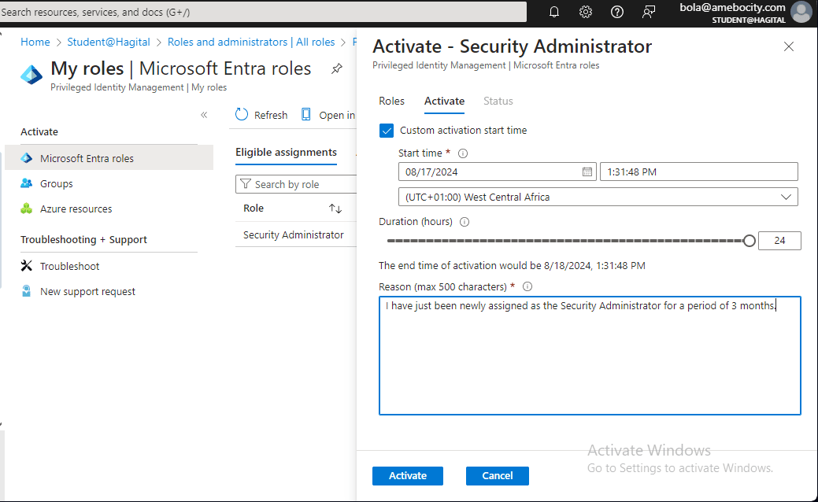
Task: Click the Cancel button
Action: (497, 475)
